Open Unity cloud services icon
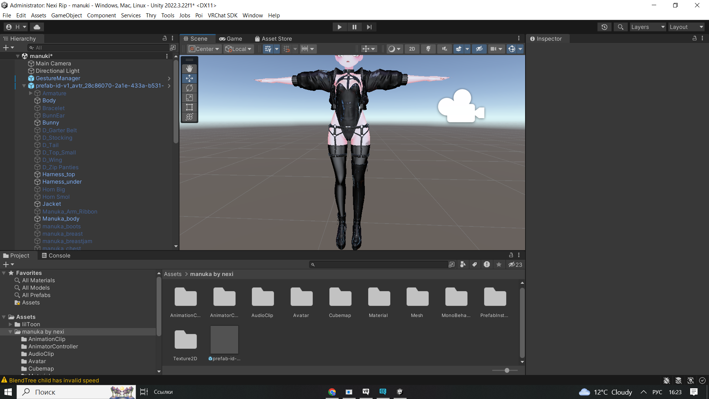The height and width of the screenshot is (399, 709). coord(37,27)
